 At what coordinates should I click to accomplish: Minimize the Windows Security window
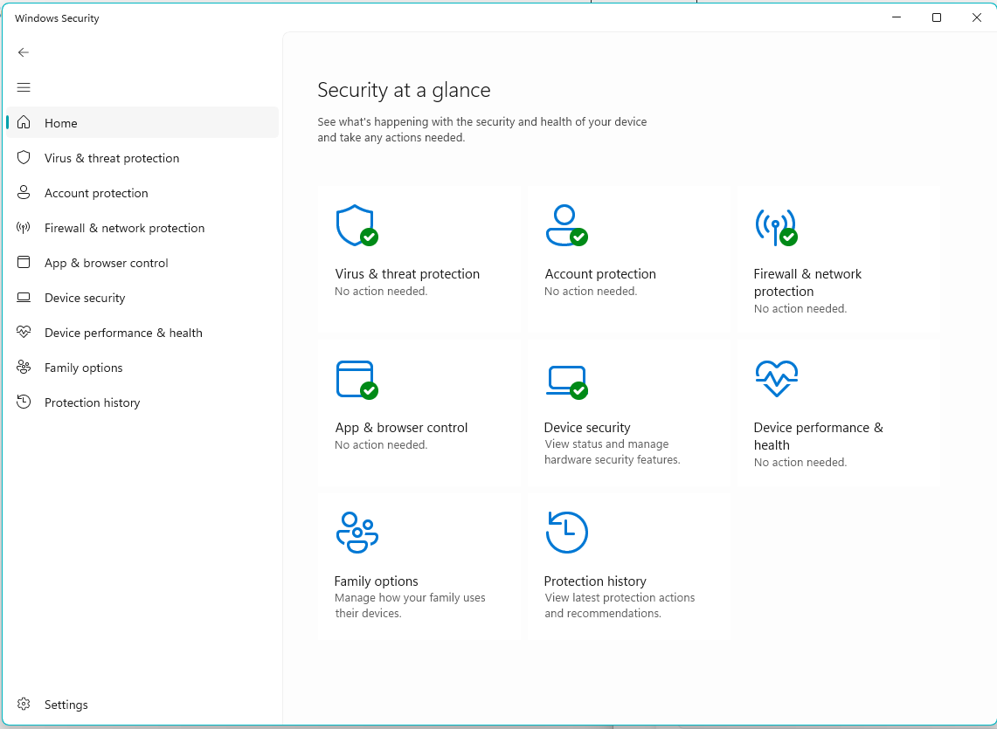coord(897,17)
